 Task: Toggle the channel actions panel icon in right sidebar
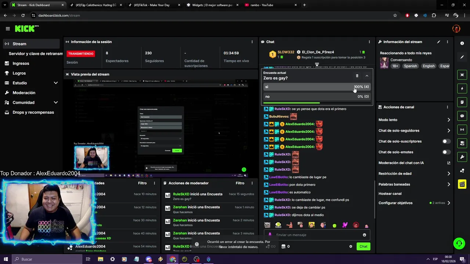click(x=462, y=143)
